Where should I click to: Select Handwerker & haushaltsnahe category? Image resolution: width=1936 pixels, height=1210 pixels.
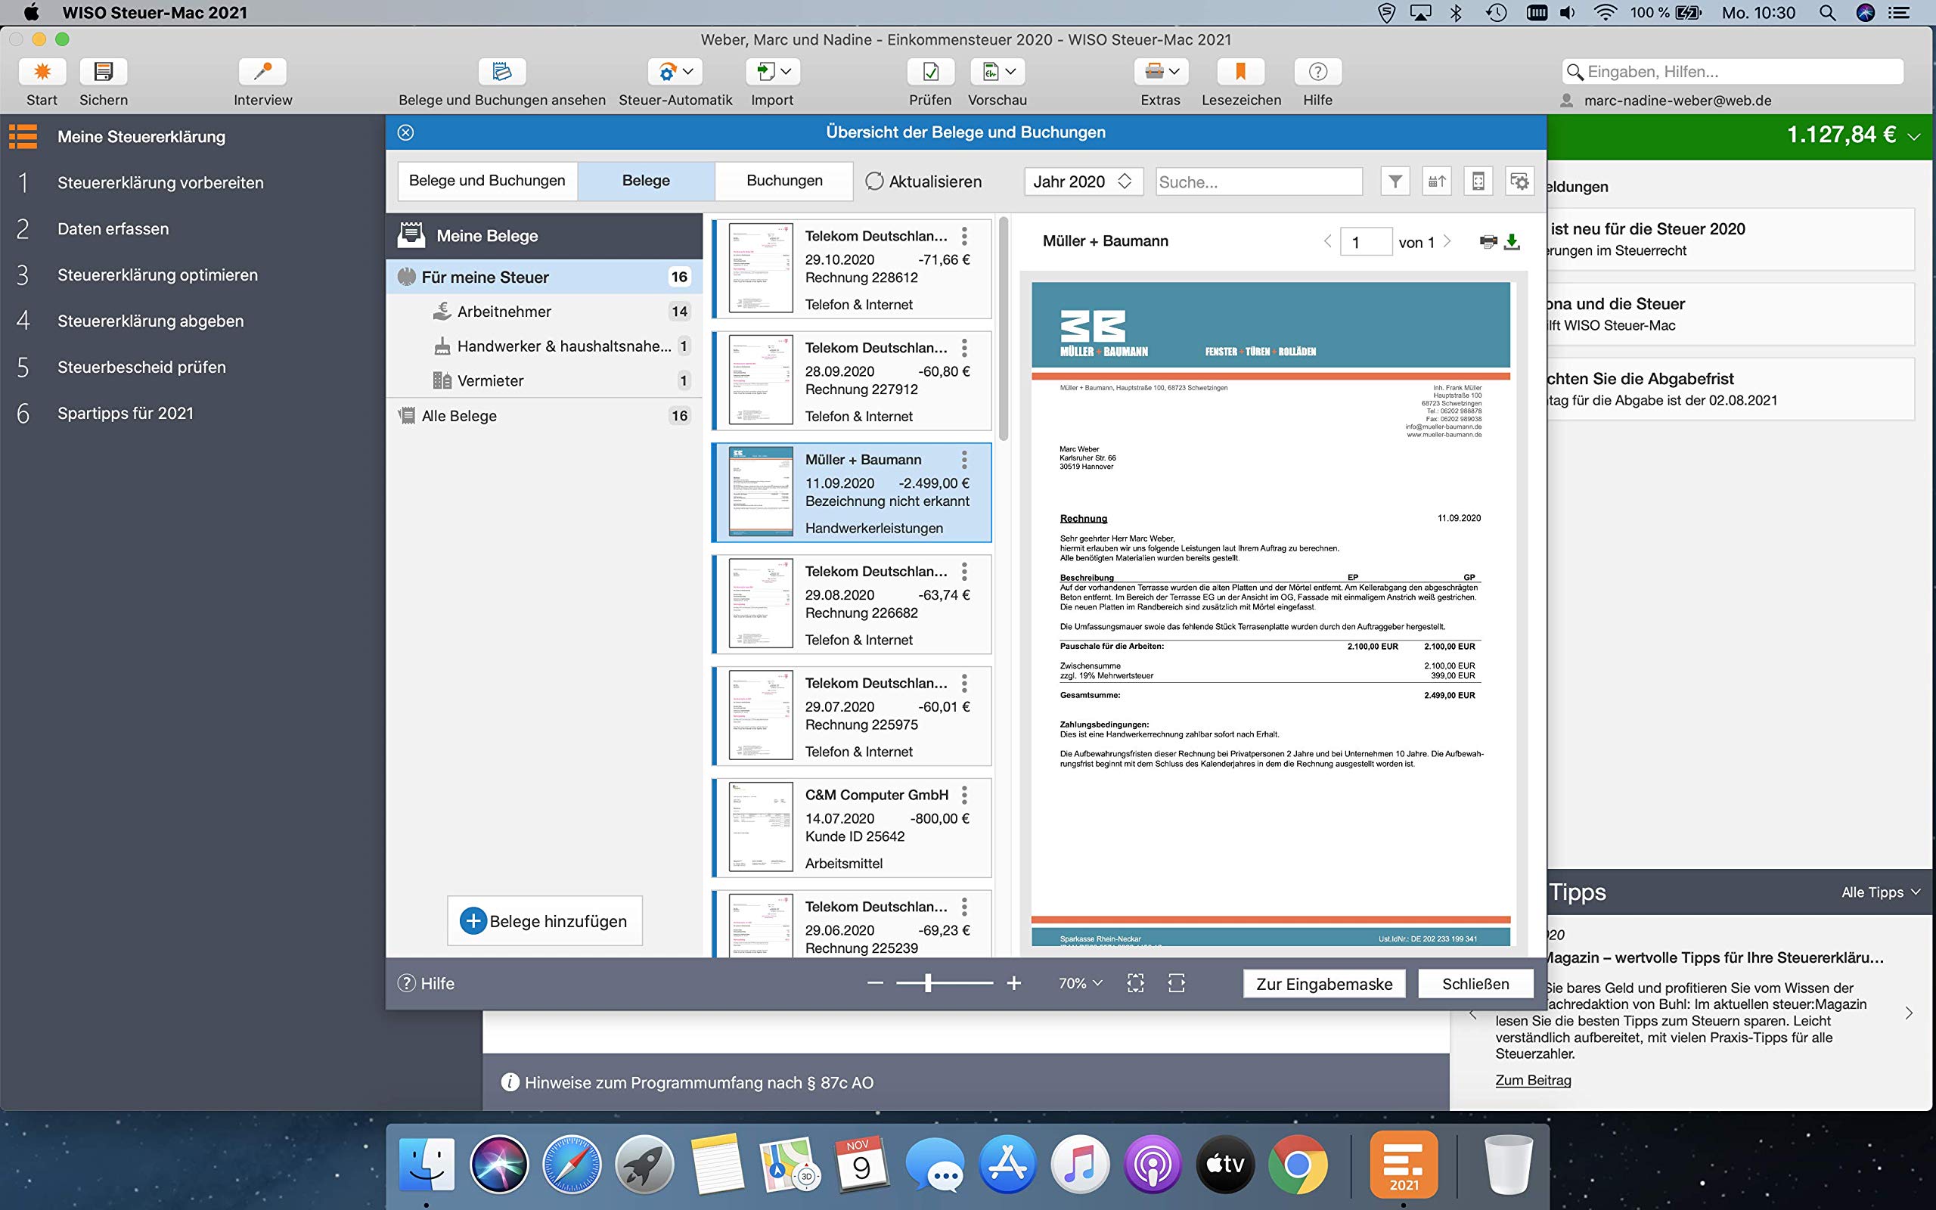point(544,346)
